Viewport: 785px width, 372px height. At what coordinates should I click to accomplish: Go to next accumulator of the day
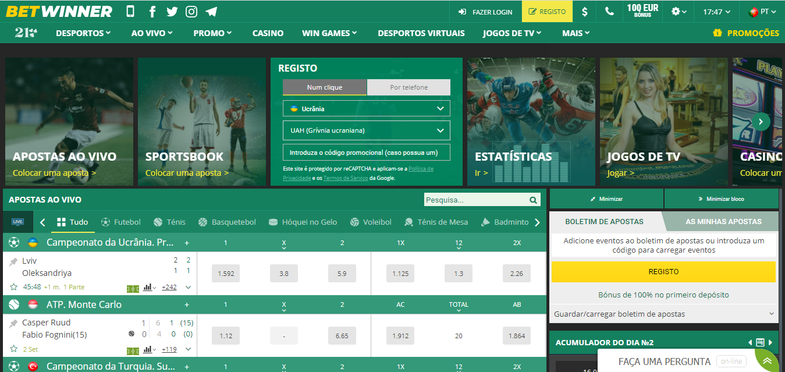point(770,342)
